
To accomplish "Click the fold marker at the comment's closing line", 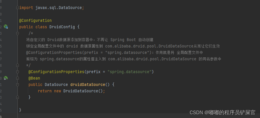I will (17, 65).
